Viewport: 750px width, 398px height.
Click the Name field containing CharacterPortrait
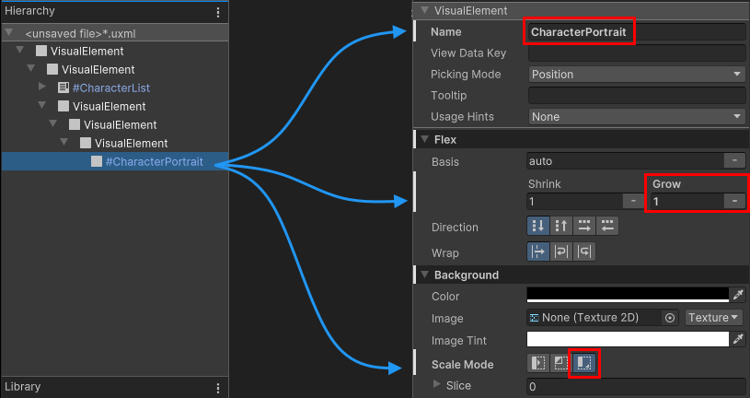click(x=636, y=32)
